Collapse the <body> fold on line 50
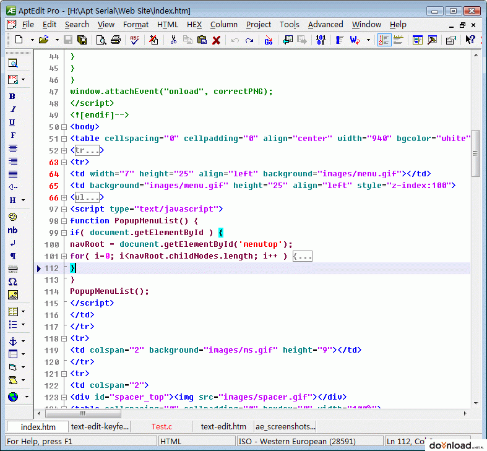 pos(64,127)
